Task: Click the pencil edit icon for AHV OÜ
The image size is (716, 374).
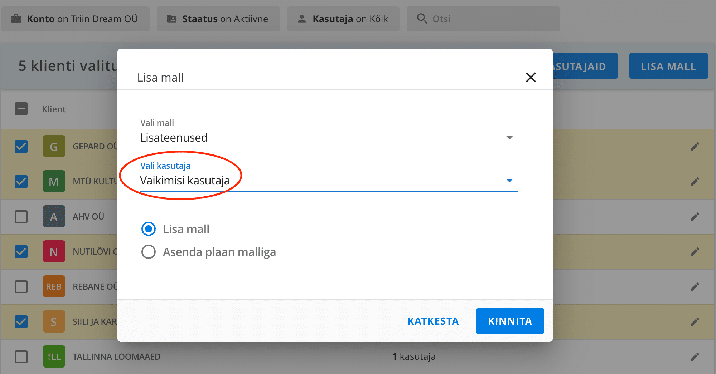Action: click(x=695, y=217)
